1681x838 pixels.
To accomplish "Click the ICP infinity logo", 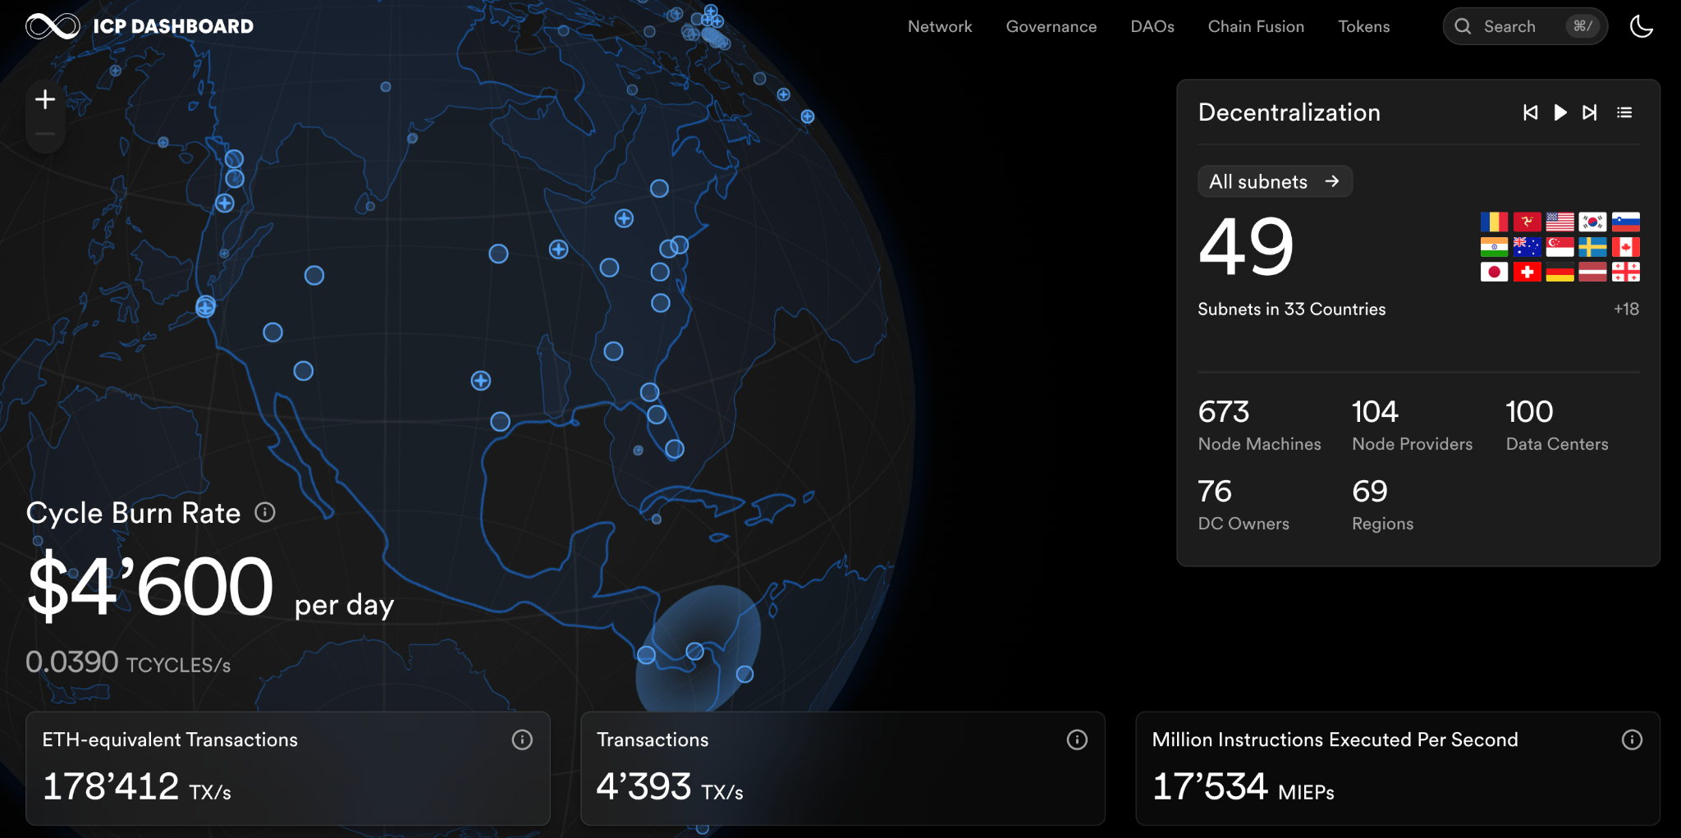I will click(53, 26).
